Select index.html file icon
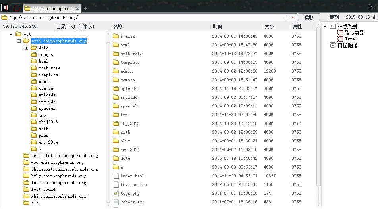 [116, 176]
